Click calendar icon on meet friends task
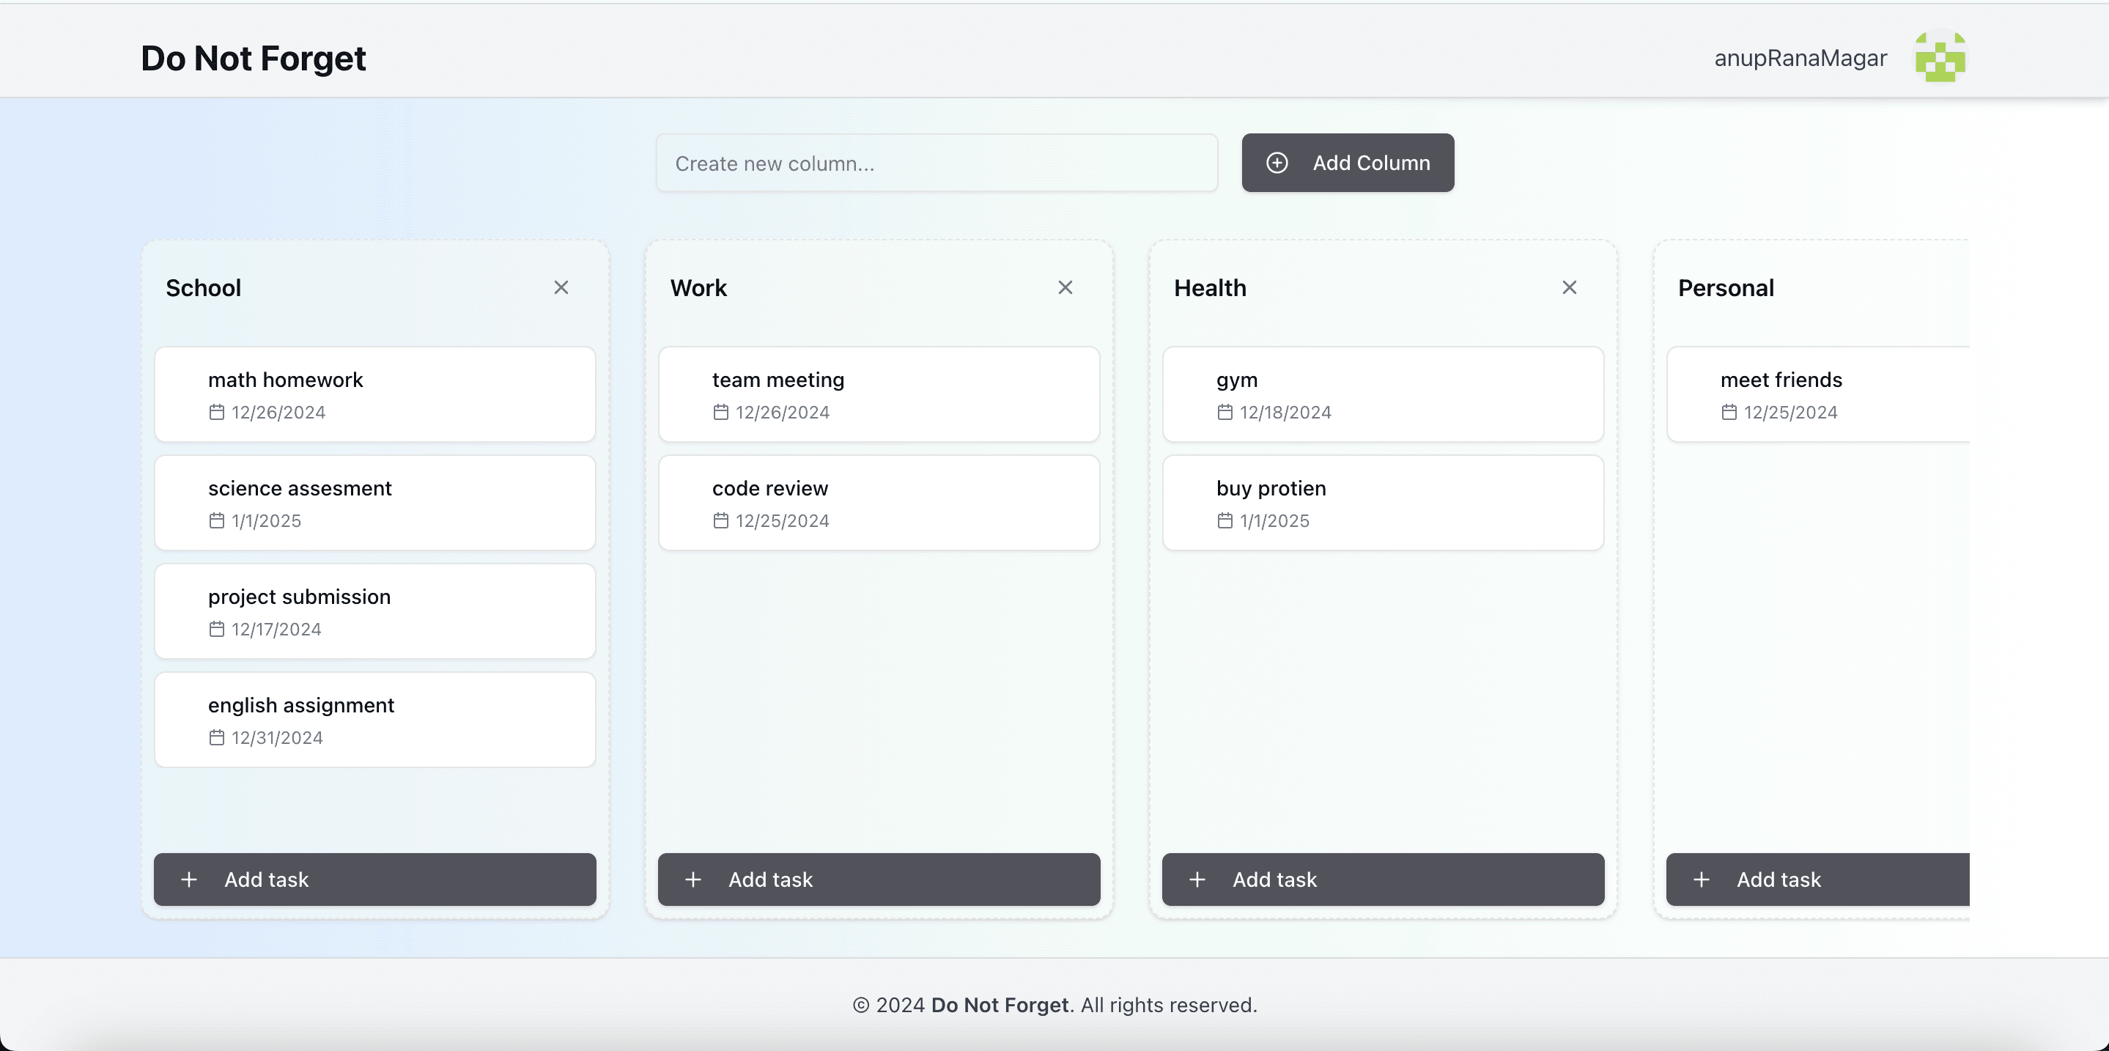Viewport: 2109px width, 1051px height. [x=1728, y=412]
